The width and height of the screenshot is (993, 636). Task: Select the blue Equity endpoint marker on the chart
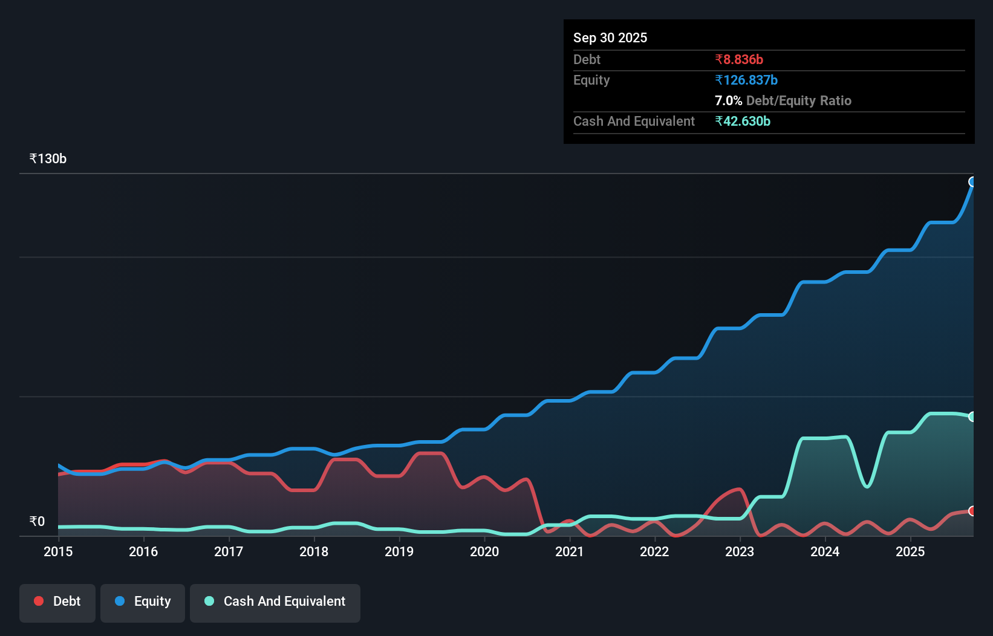[973, 182]
